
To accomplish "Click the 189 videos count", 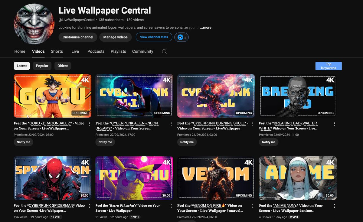I will pyautogui.click(x=135, y=20).
